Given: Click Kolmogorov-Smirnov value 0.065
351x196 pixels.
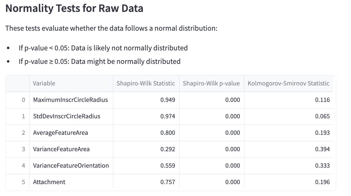Looking at the screenshot, I should (289, 116).
